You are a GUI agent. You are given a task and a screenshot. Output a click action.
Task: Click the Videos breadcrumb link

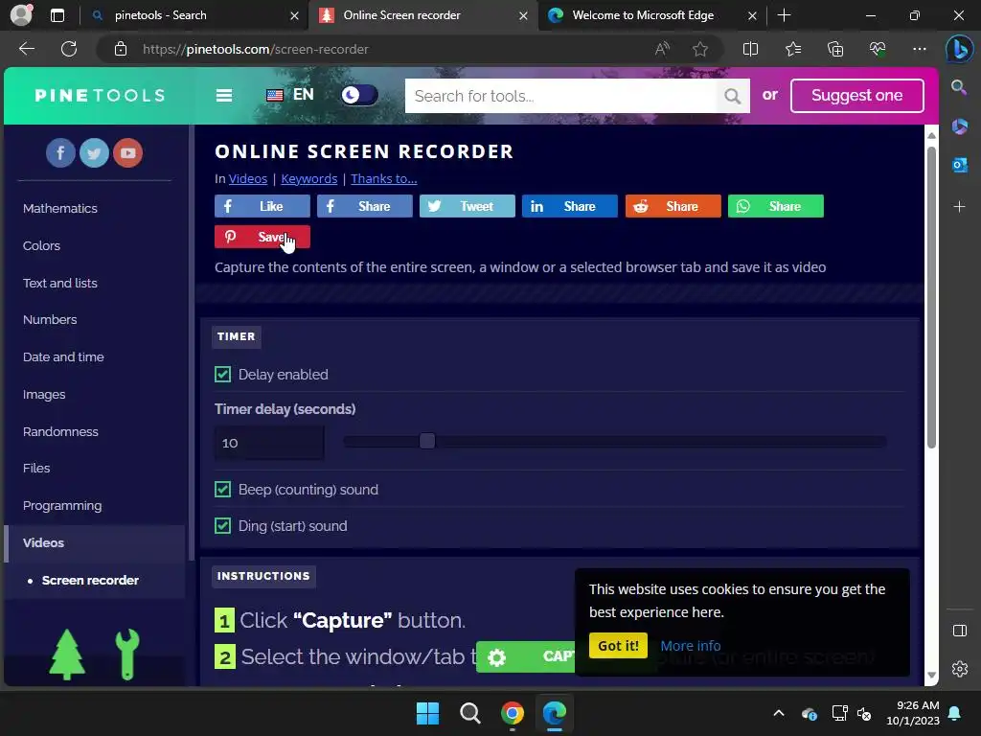click(x=248, y=179)
